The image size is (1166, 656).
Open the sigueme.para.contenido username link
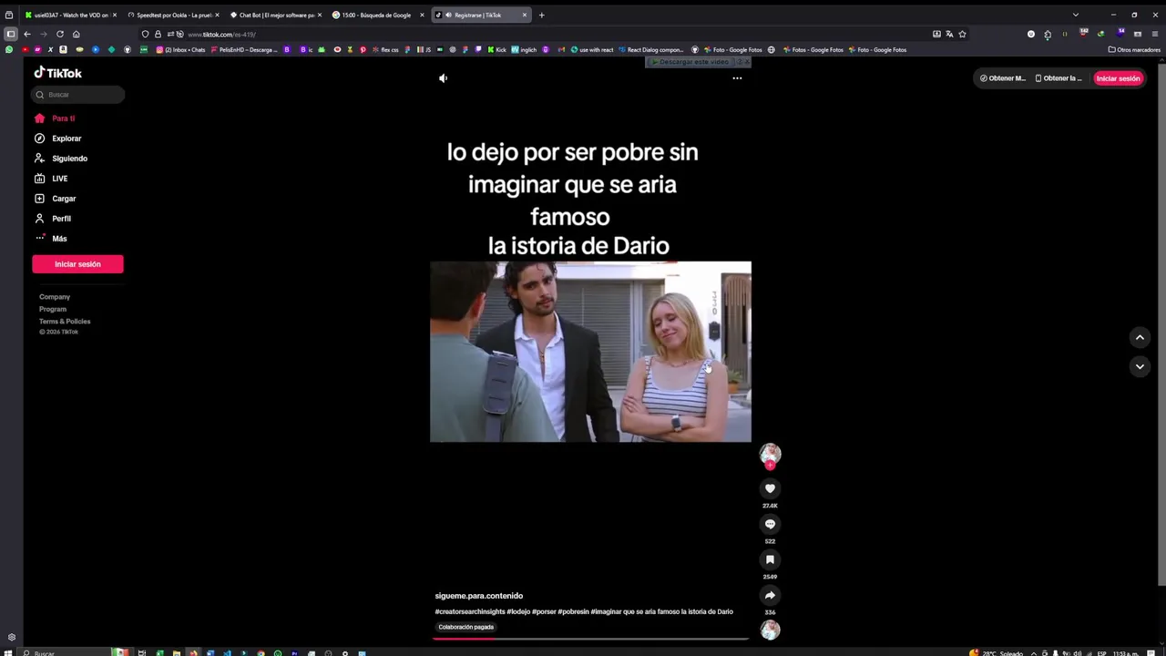[x=479, y=596]
